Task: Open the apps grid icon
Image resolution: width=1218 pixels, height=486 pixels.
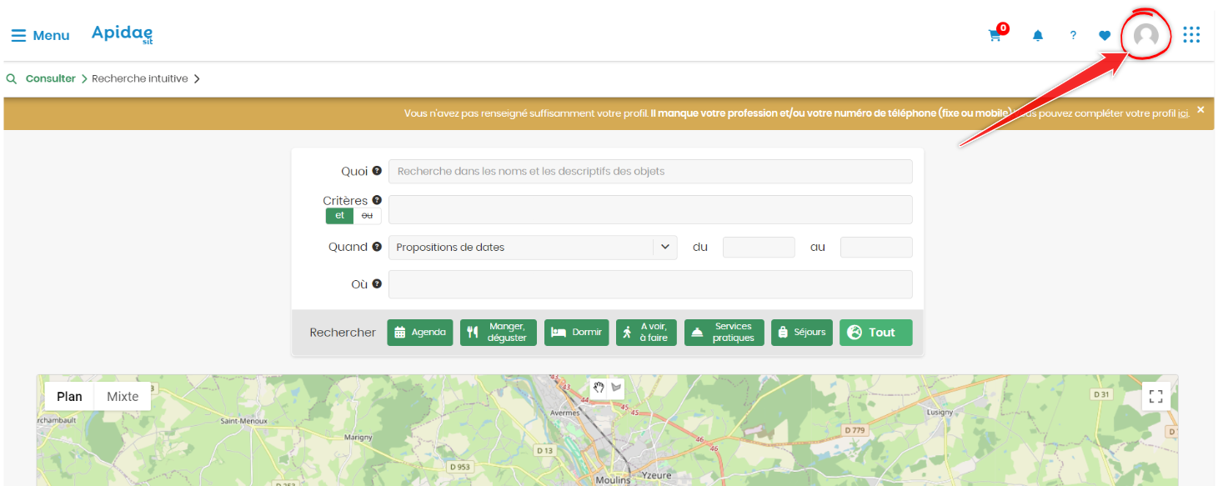Action: click(1191, 35)
